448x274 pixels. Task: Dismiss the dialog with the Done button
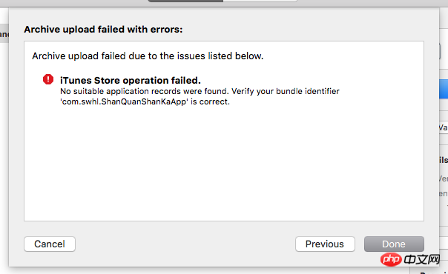pyautogui.click(x=394, y=244)
